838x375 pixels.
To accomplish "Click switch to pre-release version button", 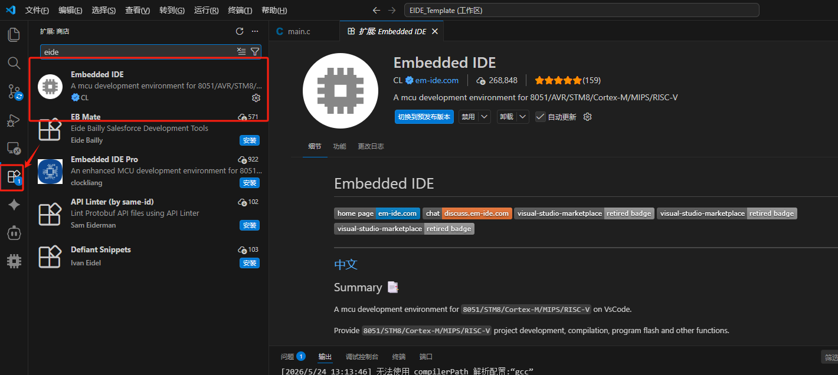I will click(424, 117).
